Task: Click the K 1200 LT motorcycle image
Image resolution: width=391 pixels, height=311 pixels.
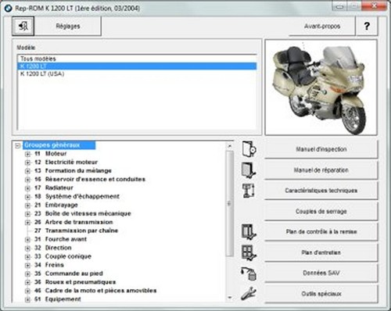Action: [321, 88]
